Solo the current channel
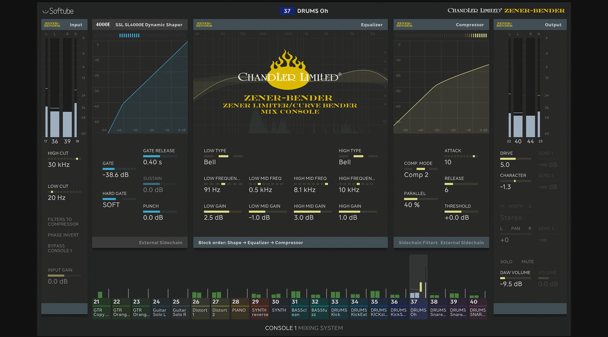This screenshot has width=608, height=337. click(506, 262)
